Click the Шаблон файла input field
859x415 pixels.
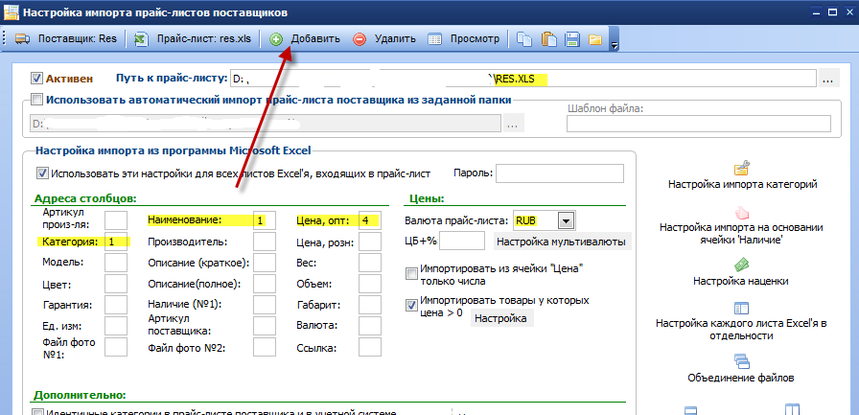(x=699, y=125)
